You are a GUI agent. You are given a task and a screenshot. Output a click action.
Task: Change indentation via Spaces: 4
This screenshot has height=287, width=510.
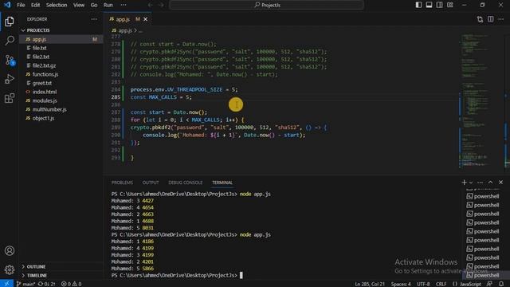point(401,284)
